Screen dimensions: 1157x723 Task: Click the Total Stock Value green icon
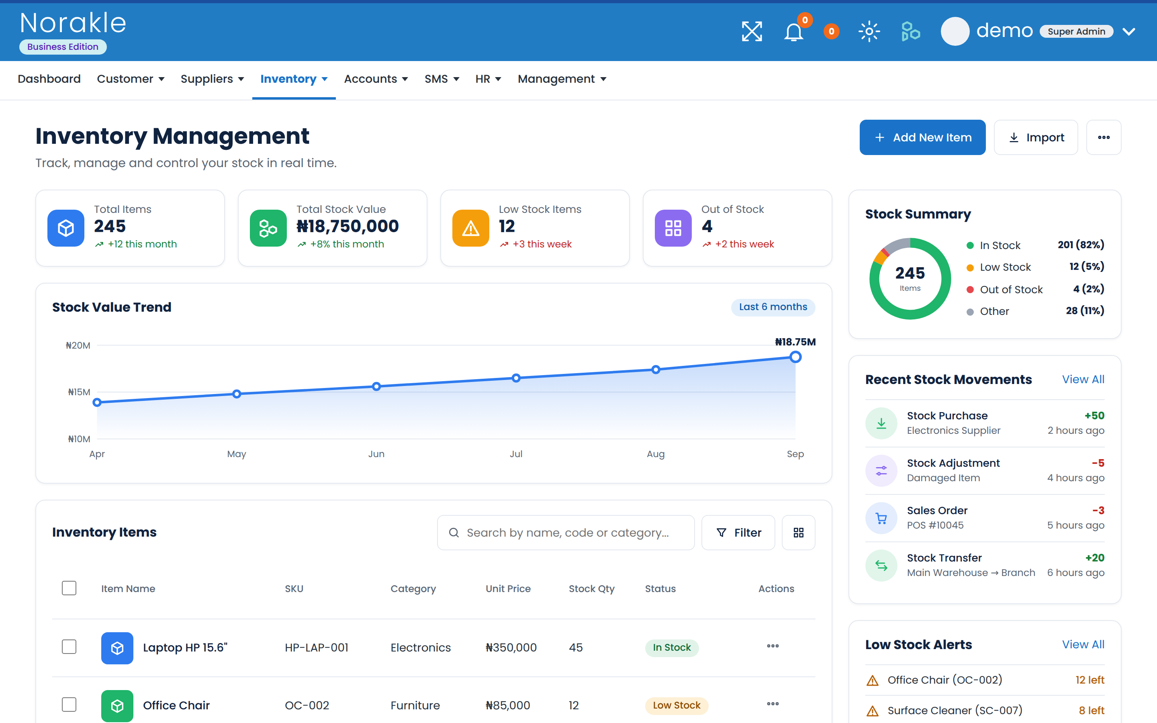(268, 228)
